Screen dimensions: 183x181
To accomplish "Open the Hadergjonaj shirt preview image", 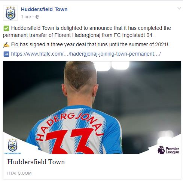I will [92, 107].
